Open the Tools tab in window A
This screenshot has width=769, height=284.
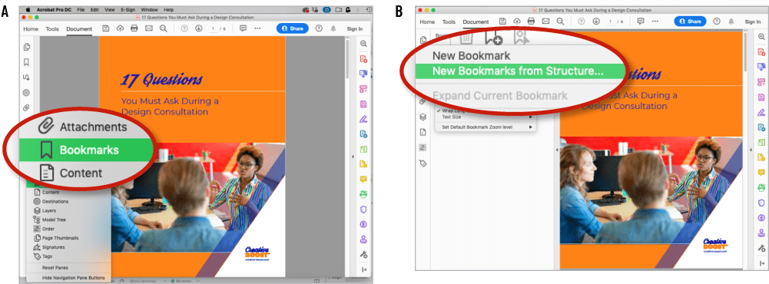click(x=52, y=29)
